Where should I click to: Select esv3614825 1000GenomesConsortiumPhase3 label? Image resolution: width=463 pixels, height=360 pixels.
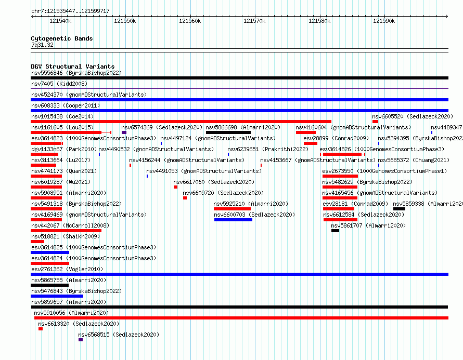tap(94, 247)
